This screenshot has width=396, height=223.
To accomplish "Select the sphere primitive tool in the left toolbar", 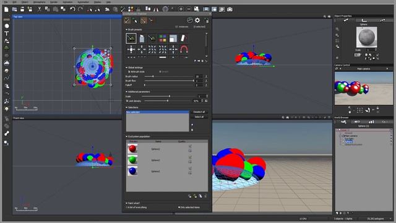I will point(7,26).
